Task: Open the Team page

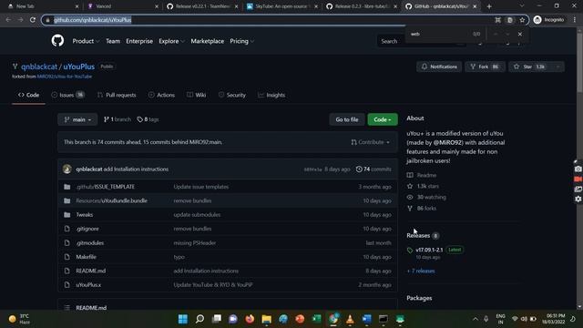Action: coord(113,41)
